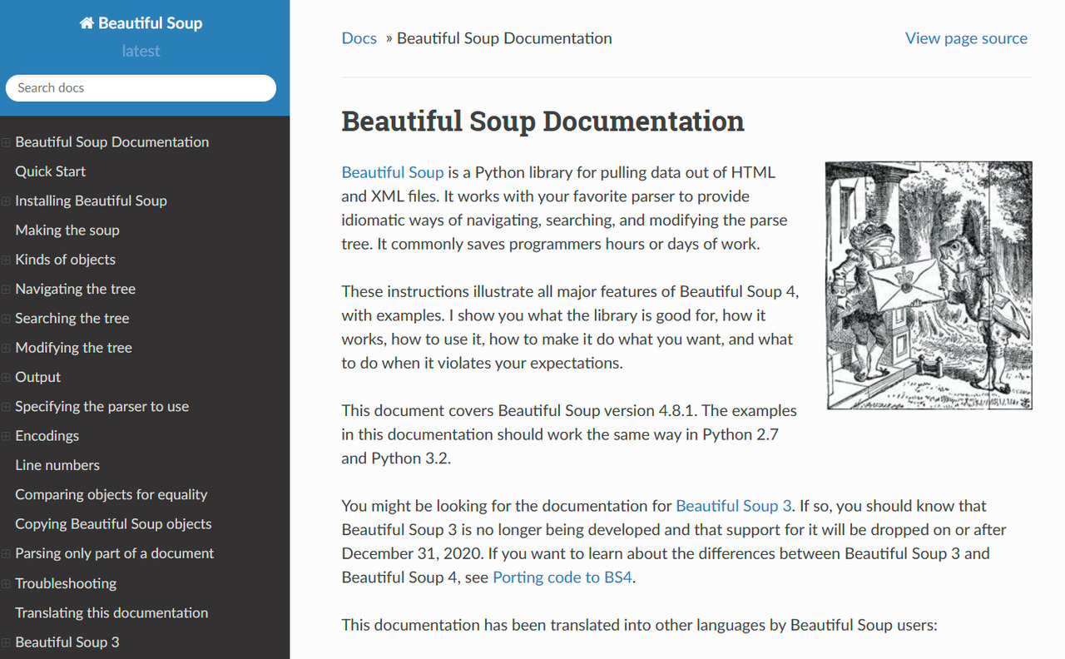Expand Beautiful Soup Documentation plus icon
The width and height of the screenshot is (1065, 659).
click(6, 142)
